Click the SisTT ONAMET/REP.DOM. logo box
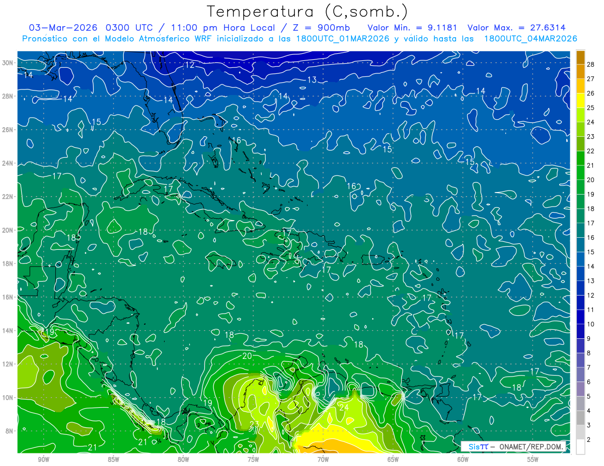Image resolution: width=604 pixels, height=466 pixels. pos(513,446)
